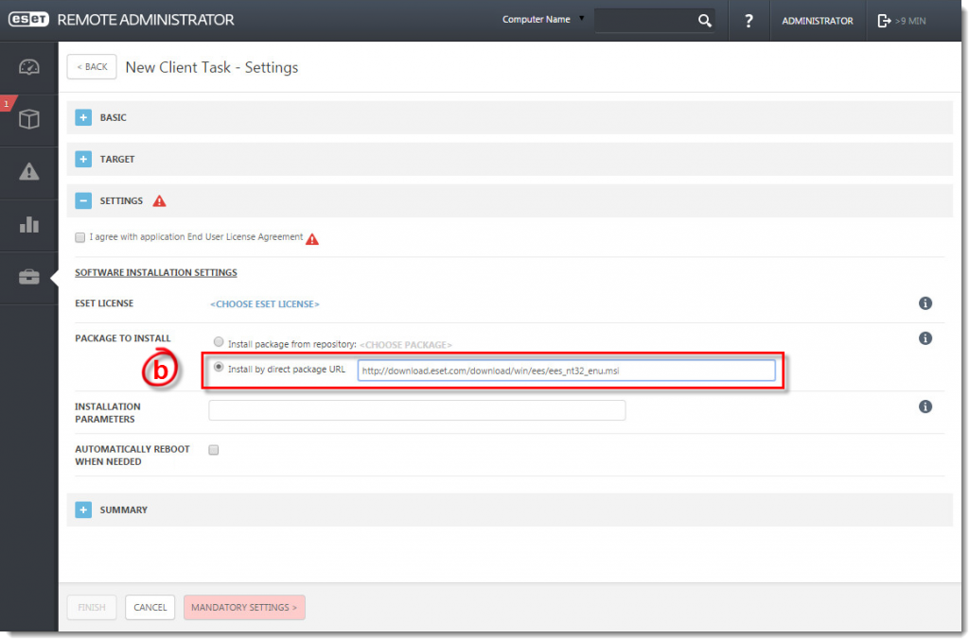Click the logout icon beside >9 MIN
Viewport: 969px width, 639px height.
[884, 21]
